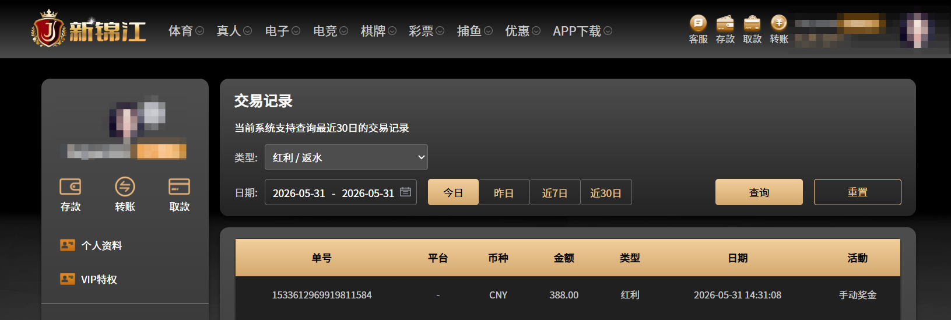Open the 类型 dropdown showing 红利 / 返水

coord(346,157)
